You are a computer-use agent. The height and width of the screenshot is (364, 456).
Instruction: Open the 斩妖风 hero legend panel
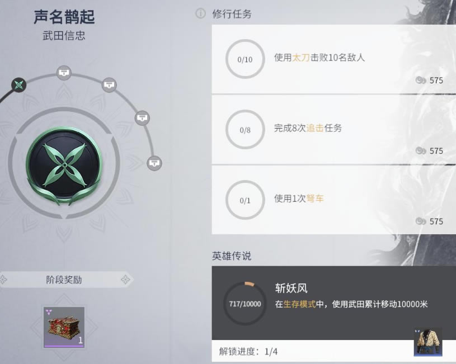coord(333,302)
